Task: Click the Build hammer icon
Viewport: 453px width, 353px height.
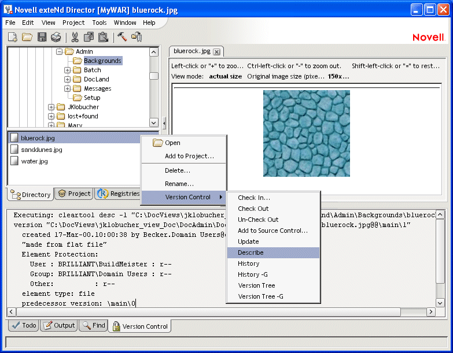Action: pyautogui.click(x=121, y=37)
